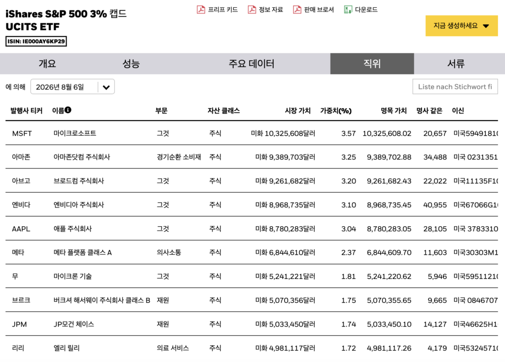
Task: Expand the 지금 생성하세요 dropdown arrow
Action: coord(486,26)
